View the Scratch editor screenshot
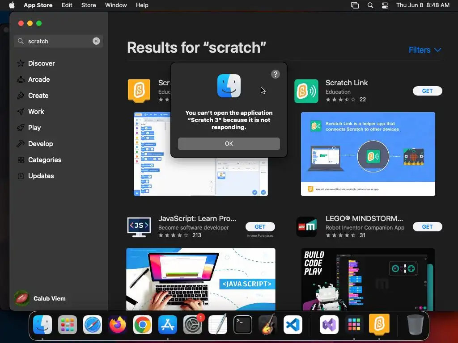 (x=201, y=154)
